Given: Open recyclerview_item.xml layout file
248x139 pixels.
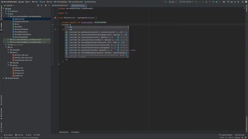Looking at the screenshot, I should [x=23, y=60].
